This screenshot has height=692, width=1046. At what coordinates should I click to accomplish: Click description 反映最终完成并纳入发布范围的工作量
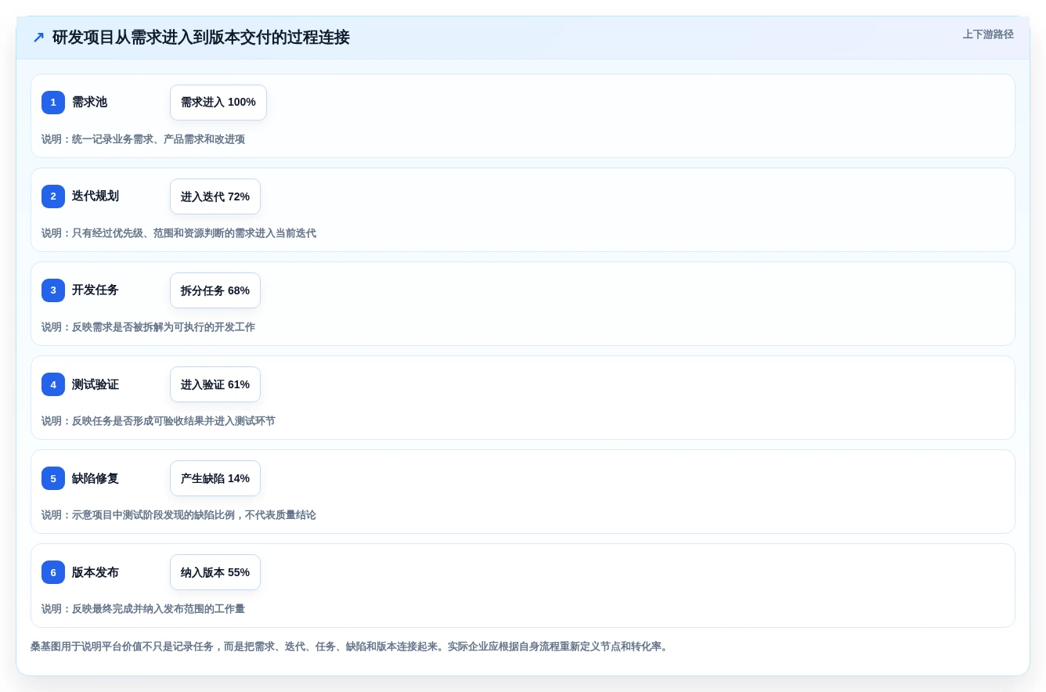[143, 609]
